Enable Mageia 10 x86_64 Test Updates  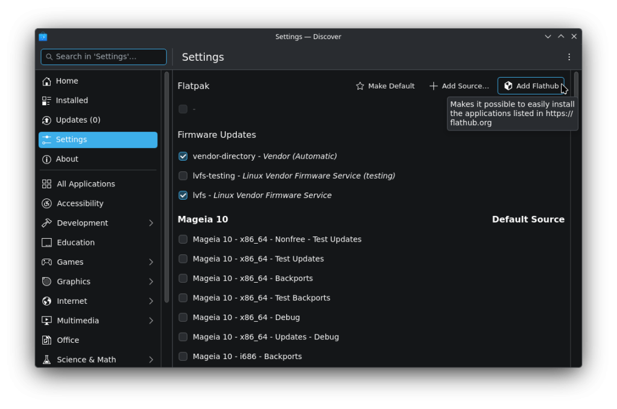coord(183,259)
